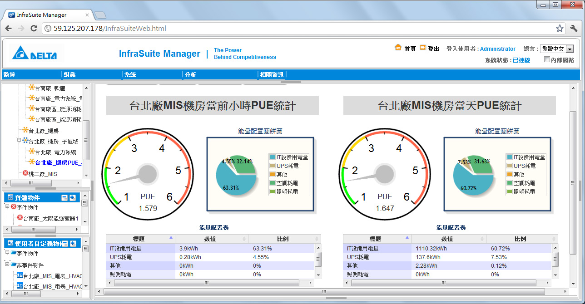This screenshot has height=304, width=585.
Task: Click IT設備用電量 legend swatch in hourly pie chart
Action: coord(273,157)
